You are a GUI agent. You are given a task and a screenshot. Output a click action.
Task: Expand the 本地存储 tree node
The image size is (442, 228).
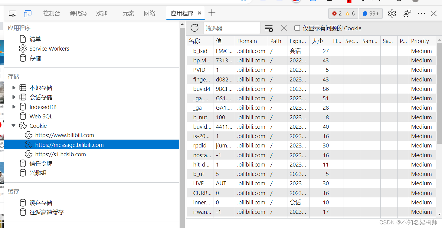(x=14, y=88)
